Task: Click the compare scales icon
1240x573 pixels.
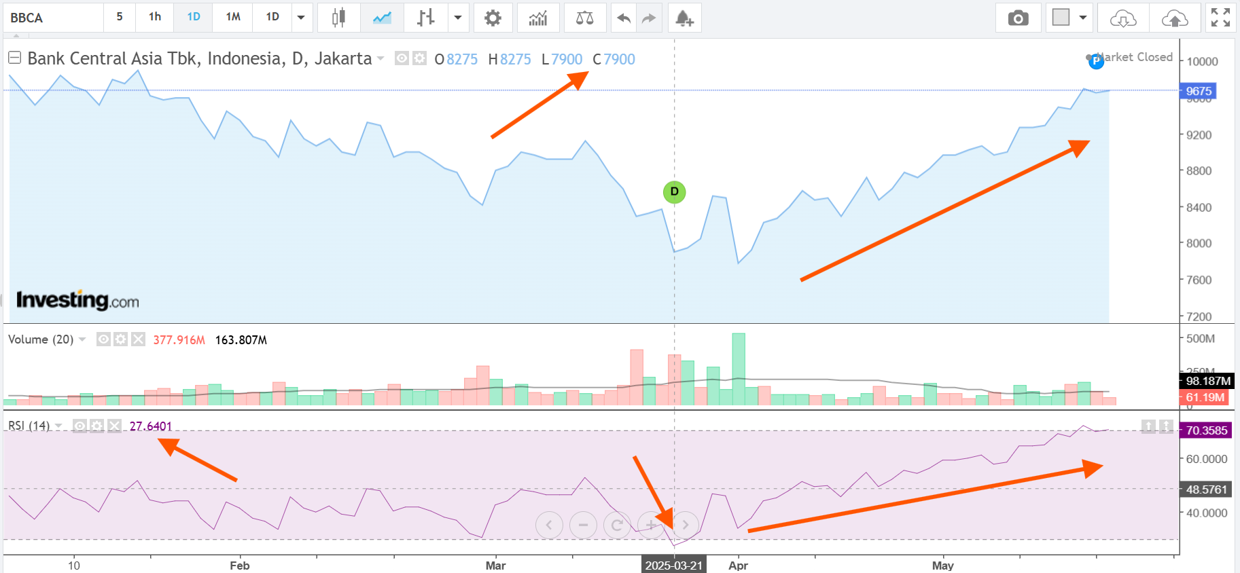Action: click(584, 18)
